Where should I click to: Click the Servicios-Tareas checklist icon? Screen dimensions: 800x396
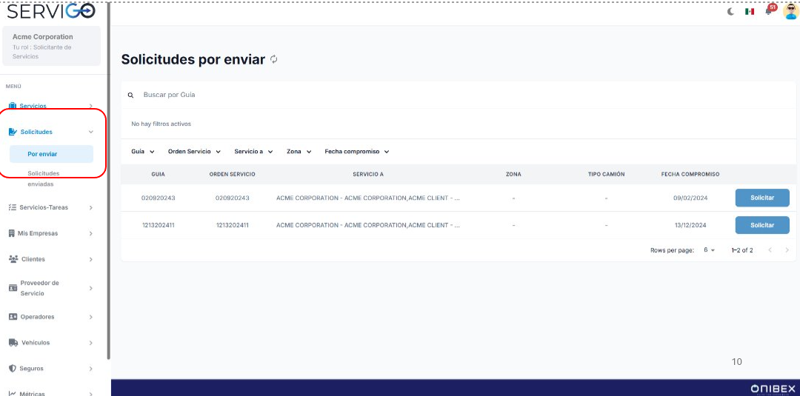tap(13, 207)
